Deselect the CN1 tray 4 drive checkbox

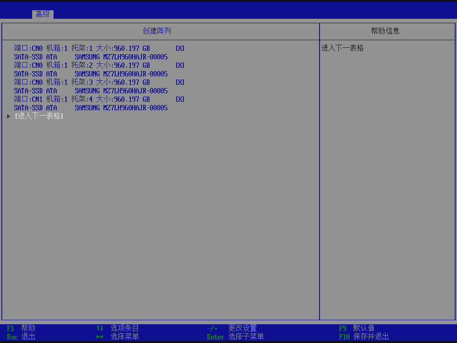coord(180,99)
